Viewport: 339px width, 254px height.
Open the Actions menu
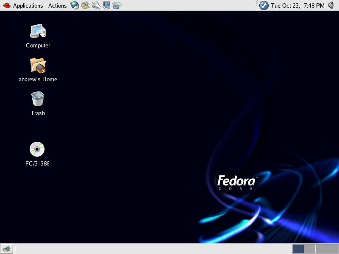tap(57, 6)
